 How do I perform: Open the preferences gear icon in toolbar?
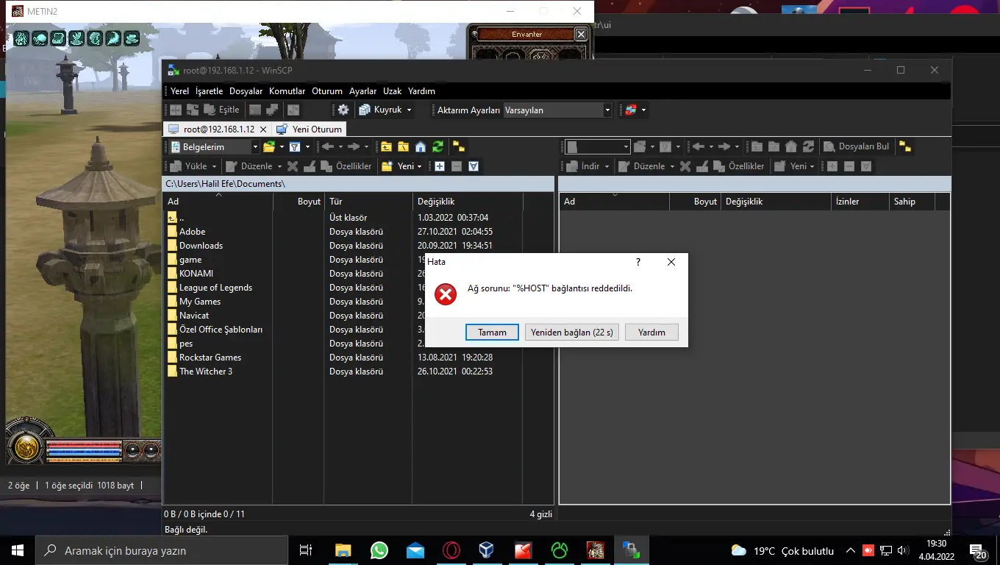(x=343, y=110)
